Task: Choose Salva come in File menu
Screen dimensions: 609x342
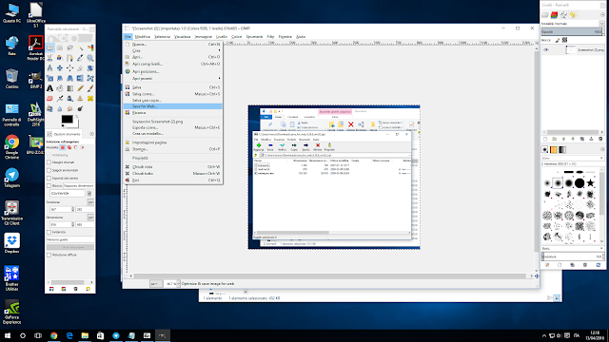Action: point(173,94)
